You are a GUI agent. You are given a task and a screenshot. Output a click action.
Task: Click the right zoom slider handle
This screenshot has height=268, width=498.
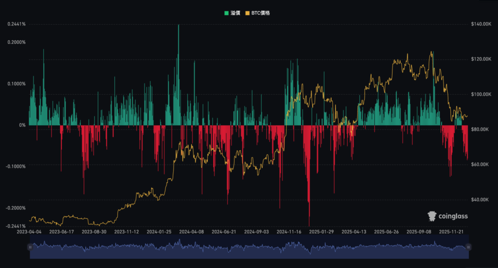[468, 247]
